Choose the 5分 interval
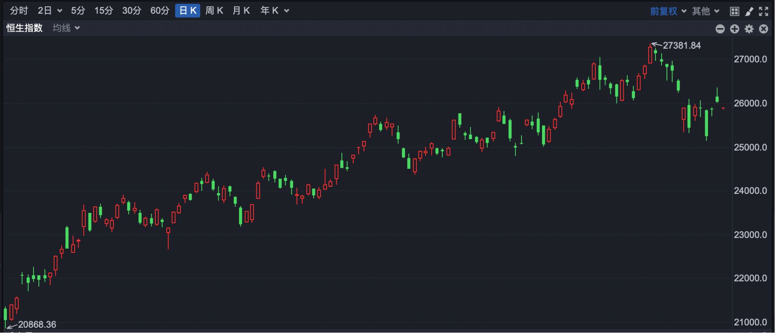 [78, 11]
